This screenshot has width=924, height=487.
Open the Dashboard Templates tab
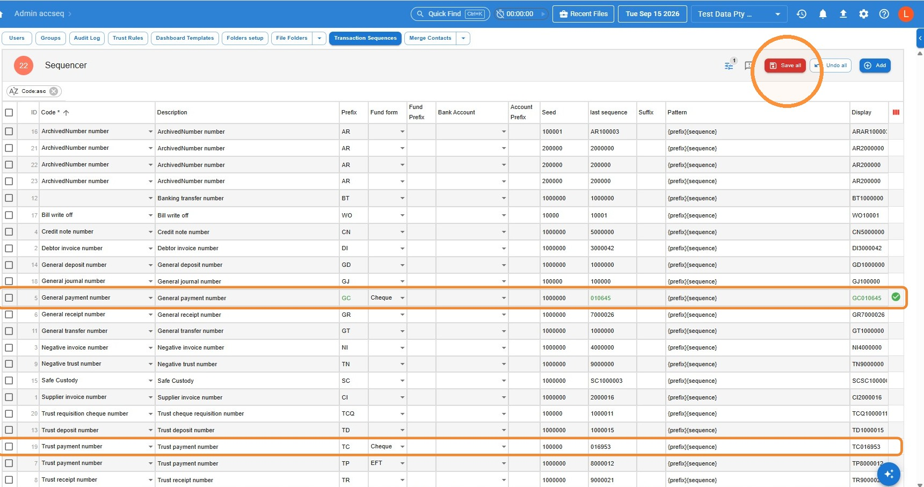185,38
